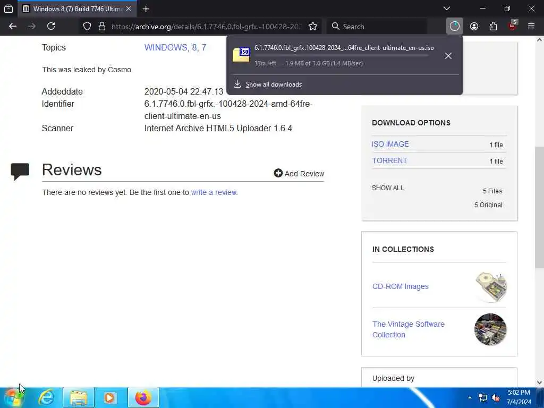Open Firefox View button in tab bar

8,9
